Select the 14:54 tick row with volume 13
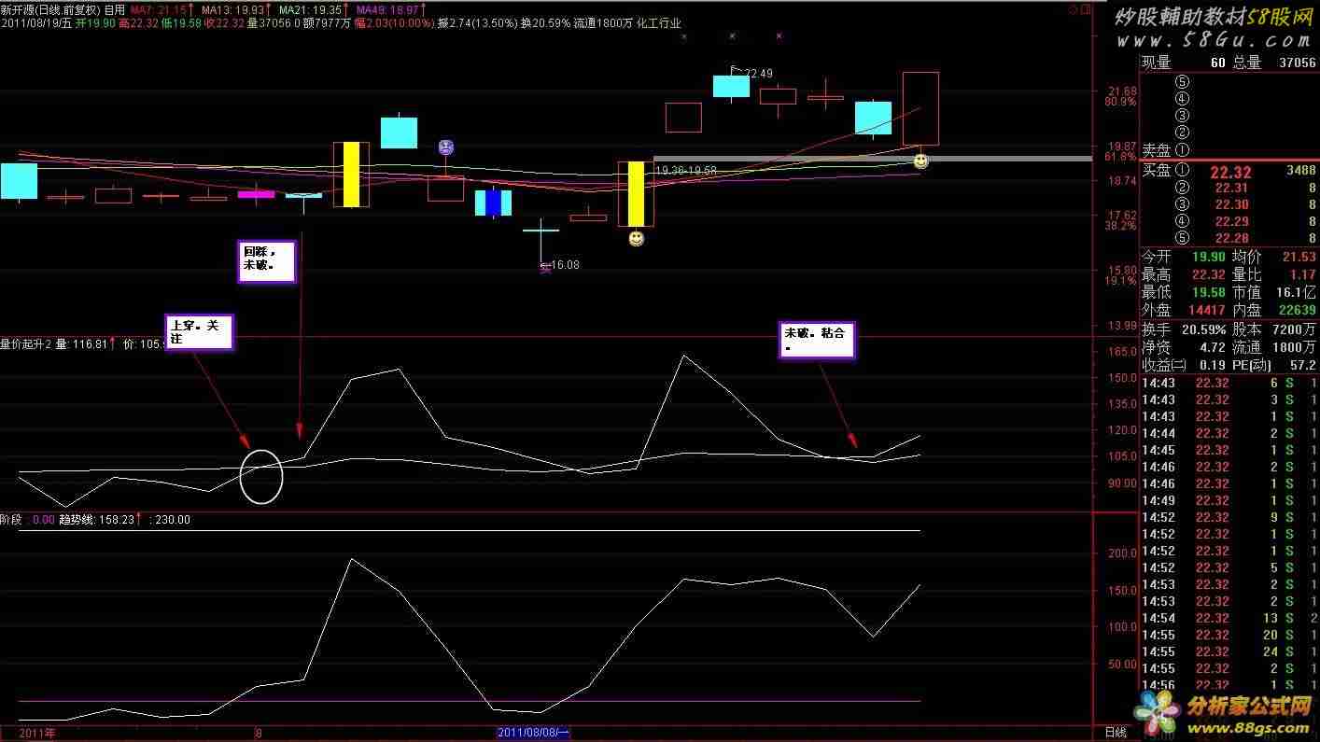 [x=1229, y=618]
